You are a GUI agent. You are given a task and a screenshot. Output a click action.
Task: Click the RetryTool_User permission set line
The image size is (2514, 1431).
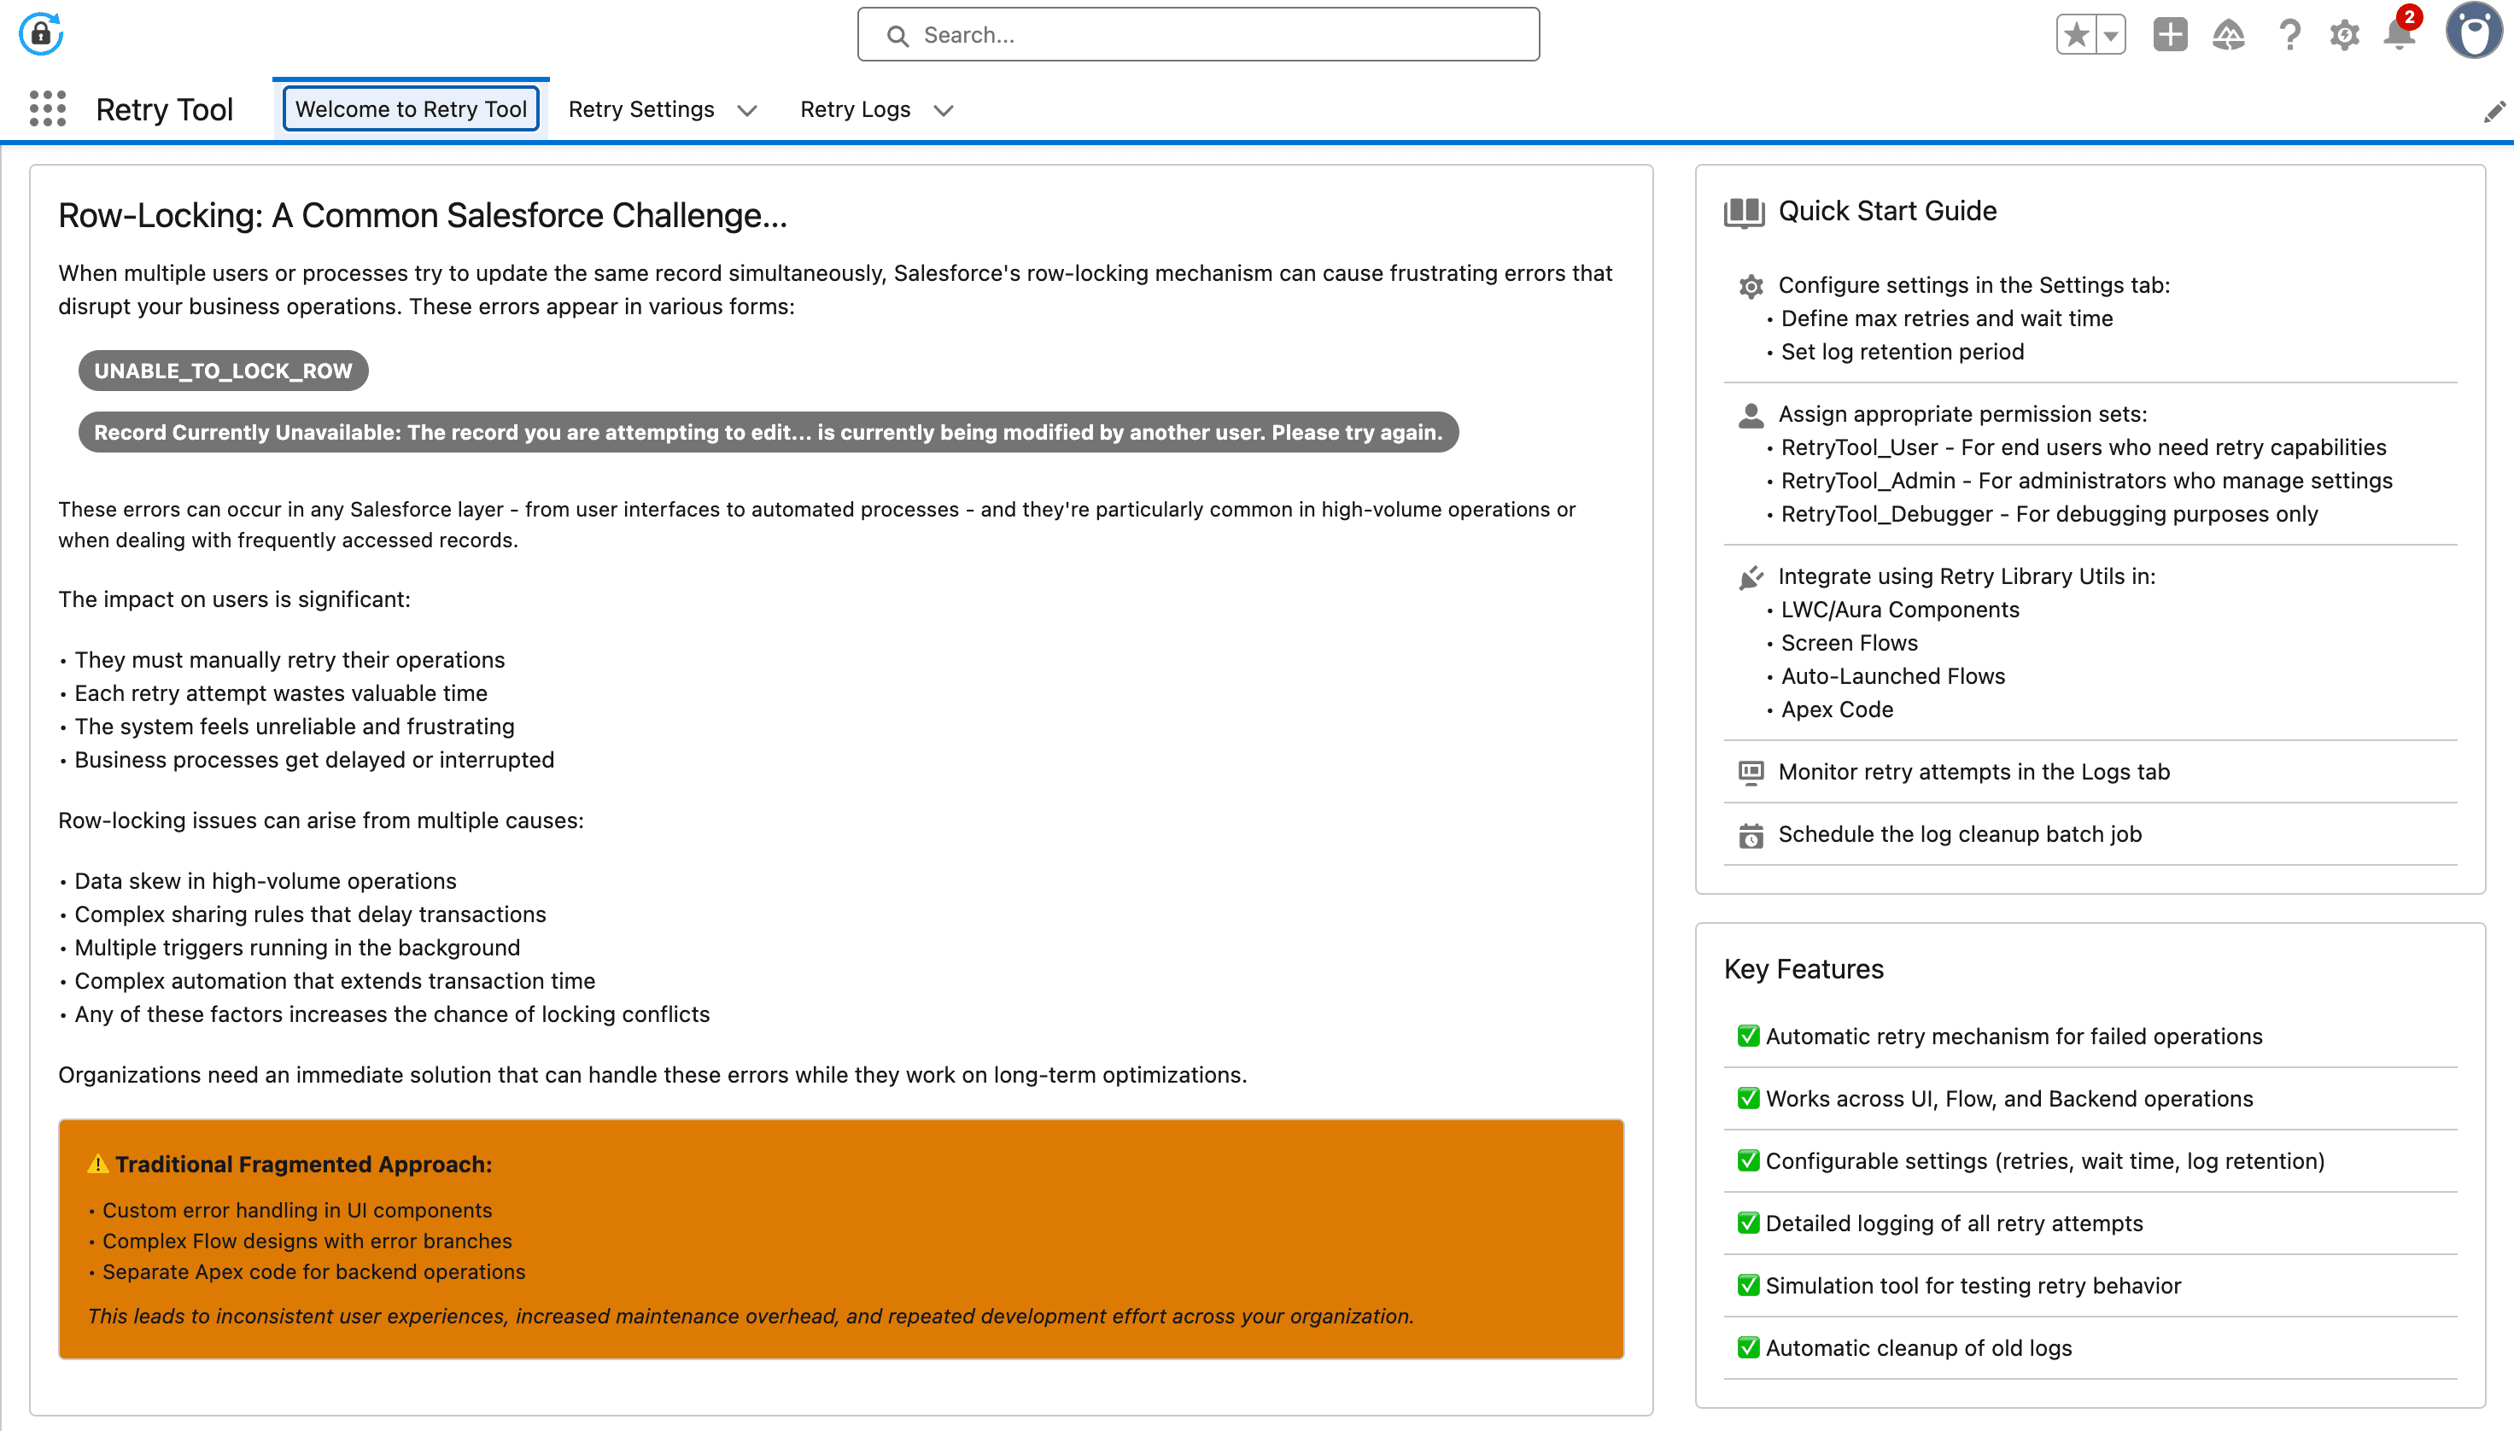point(2084,447)
